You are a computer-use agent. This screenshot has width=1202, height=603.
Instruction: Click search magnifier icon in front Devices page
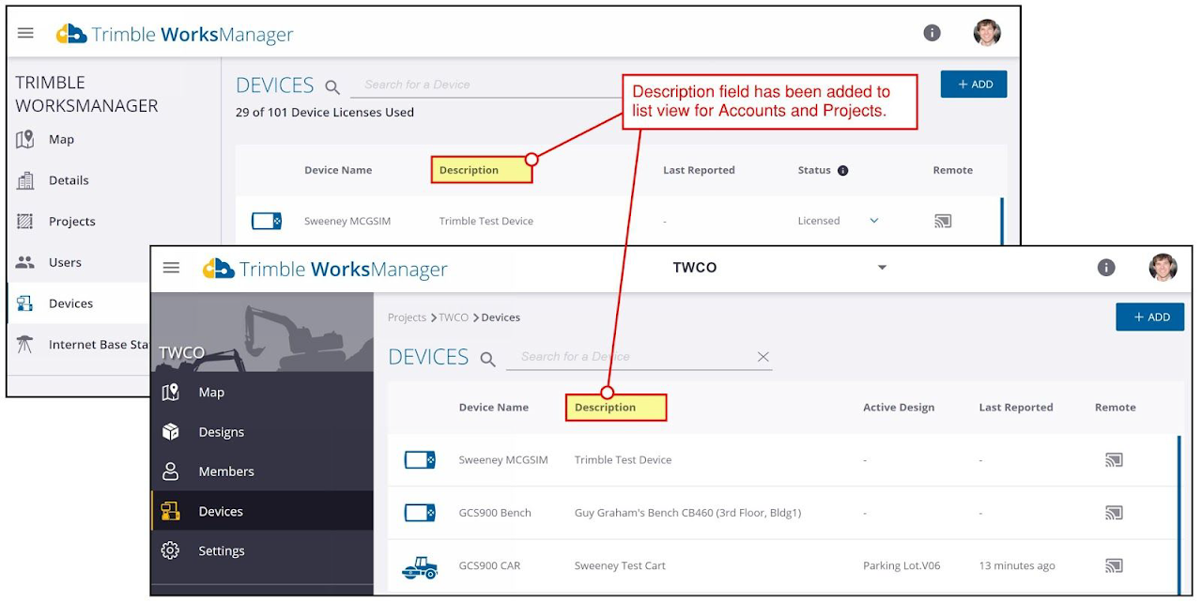[487, 359]
